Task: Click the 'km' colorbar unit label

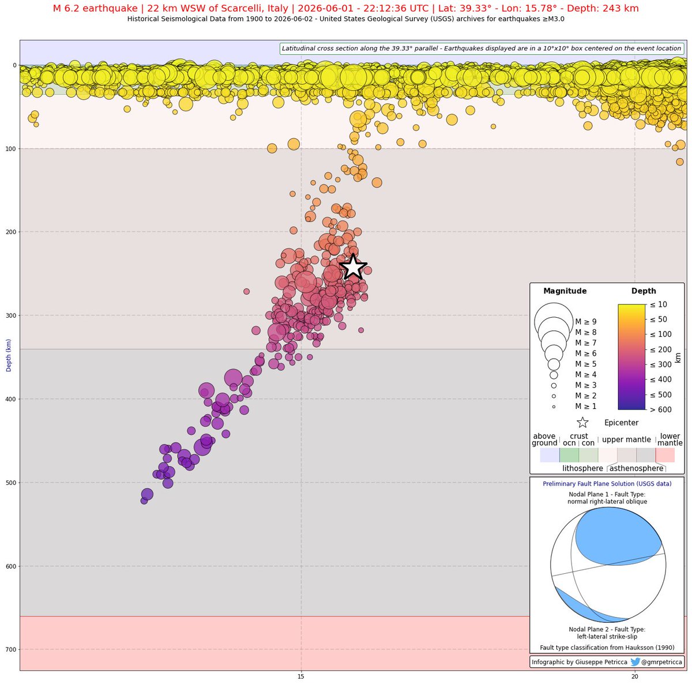Action: (x=678, y=357)
